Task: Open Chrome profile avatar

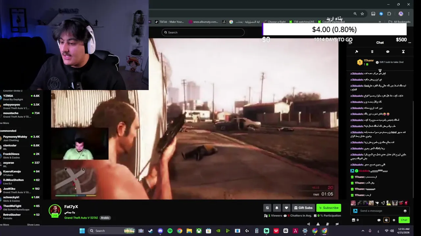Action: coord(401,14)
